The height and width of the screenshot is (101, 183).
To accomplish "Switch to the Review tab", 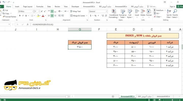I will 57,7.
